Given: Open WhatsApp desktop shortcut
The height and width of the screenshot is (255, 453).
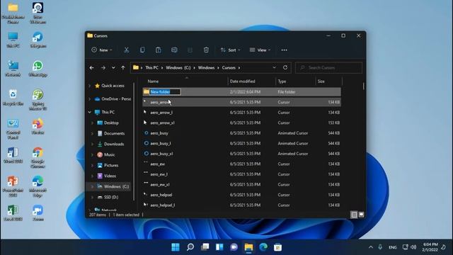Looking at the screenshot, I should pos(38,69).
